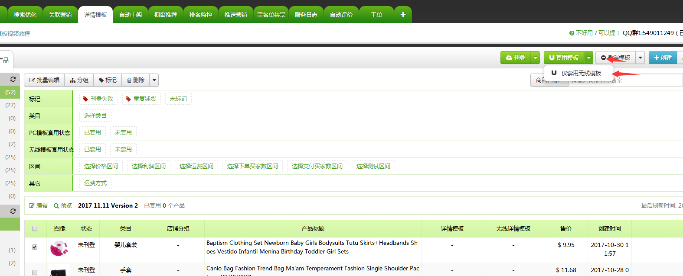Click the 分组 button

tap(79, 80)
